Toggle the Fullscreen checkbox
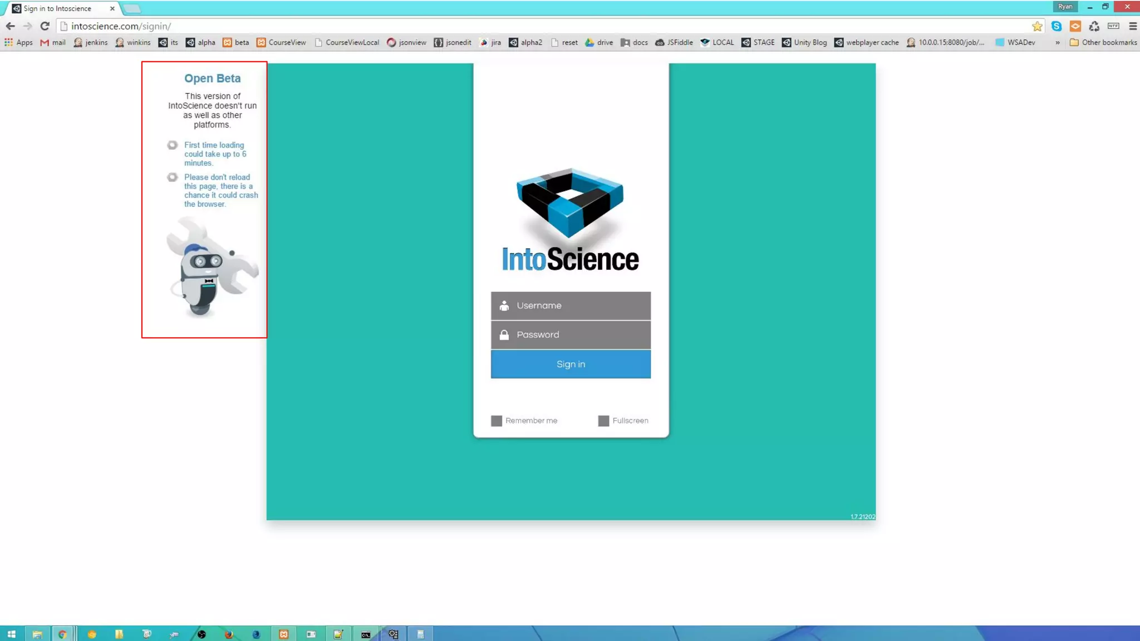1140x641 pixels. pos(603,421)
